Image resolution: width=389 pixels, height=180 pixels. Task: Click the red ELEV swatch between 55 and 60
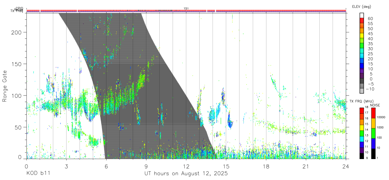point(362,21)
